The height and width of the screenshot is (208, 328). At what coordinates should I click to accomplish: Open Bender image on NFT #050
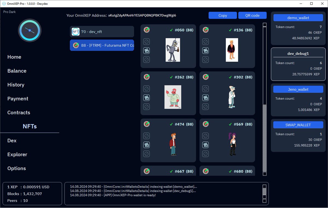(x=173, y=50)
